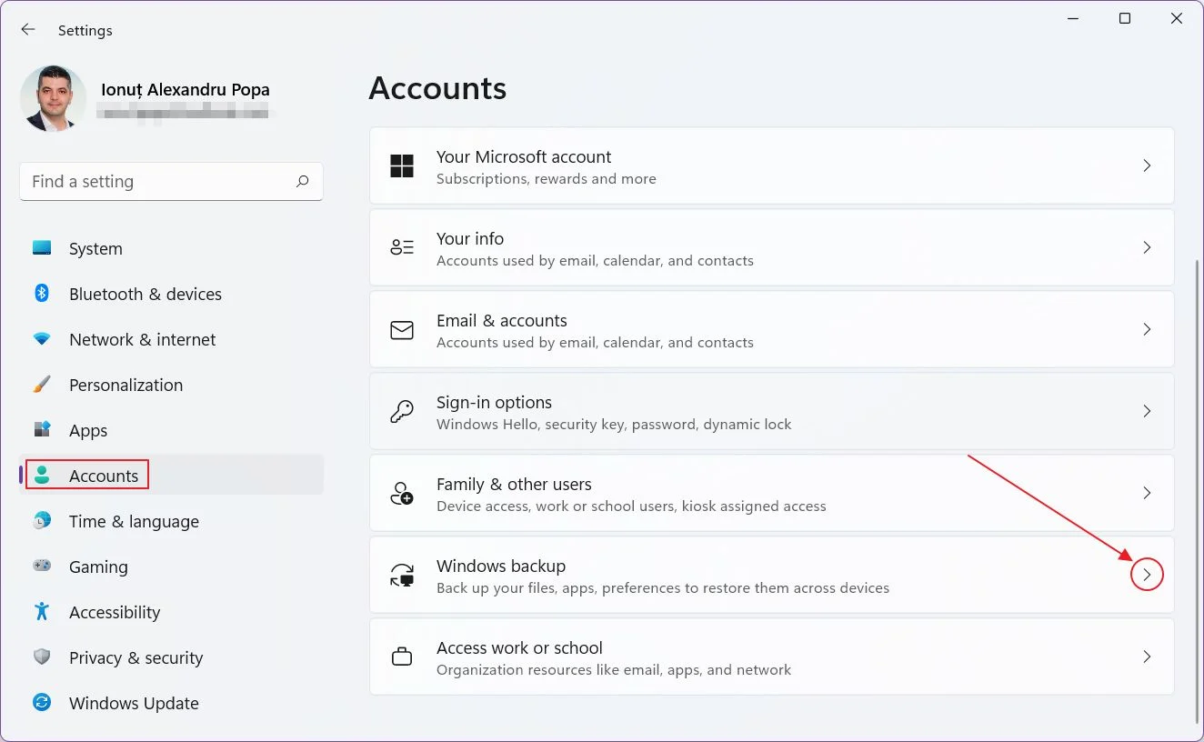Image resolution: width=1204 pixels, height=742 pixels.
Task: Click the Family & other users icon
Action: (x=402, y=493)
